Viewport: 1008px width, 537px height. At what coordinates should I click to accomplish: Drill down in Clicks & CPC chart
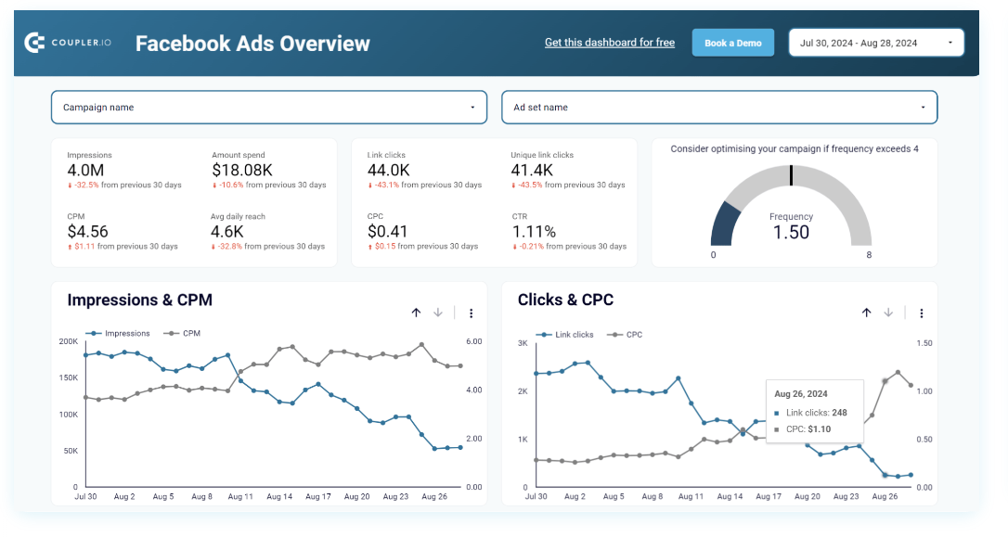pos(888,313)
